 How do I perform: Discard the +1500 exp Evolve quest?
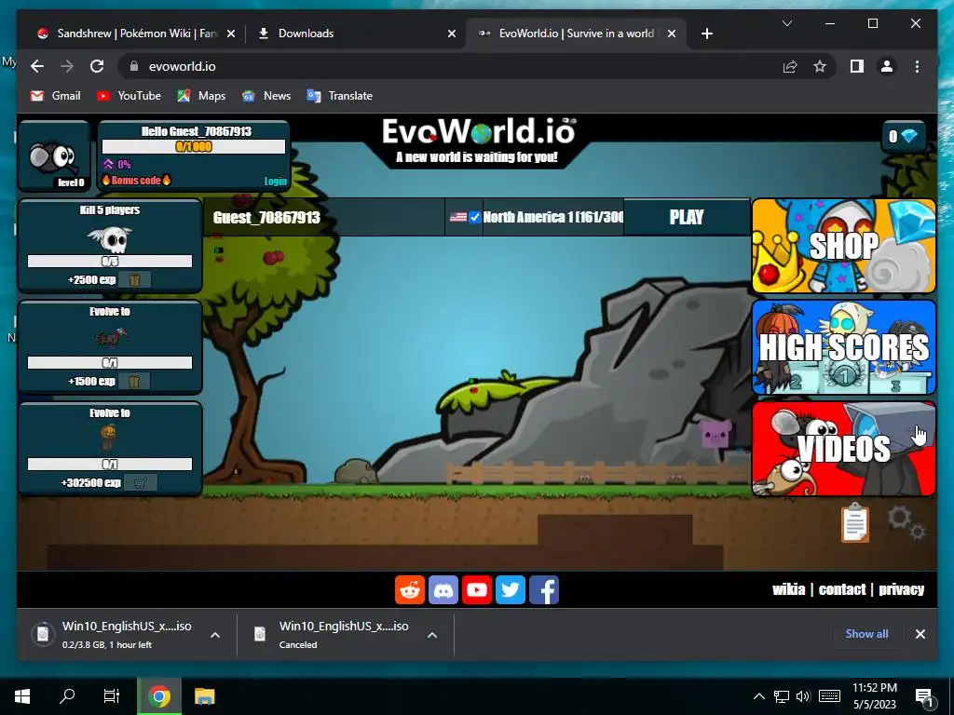134,381
